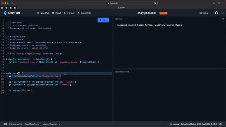226x127 pixels.
Task: Click the nazvanieGarryPotter variable on line 21
Action: click(x=26, y=76)
